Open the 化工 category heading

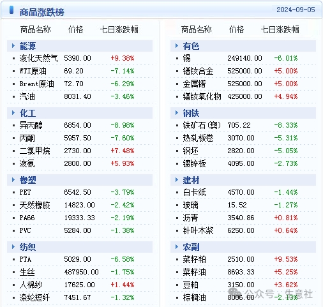(x=27, y=113)
